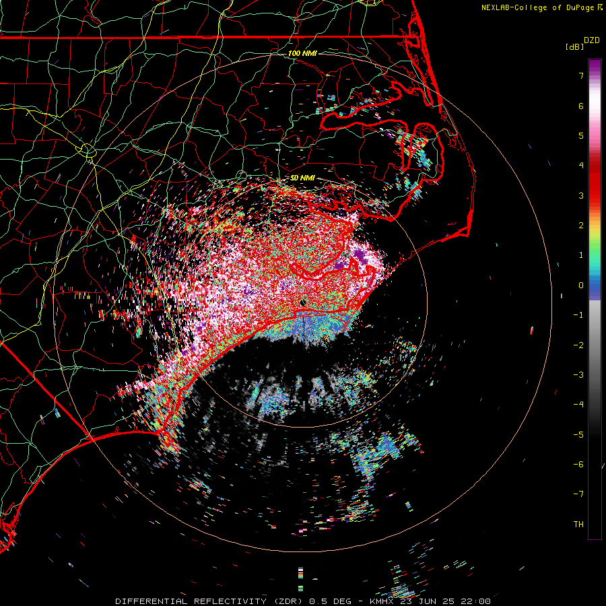Click the 0.5 DEG elevation angle label
606x606 pixels.
(330, 601)
